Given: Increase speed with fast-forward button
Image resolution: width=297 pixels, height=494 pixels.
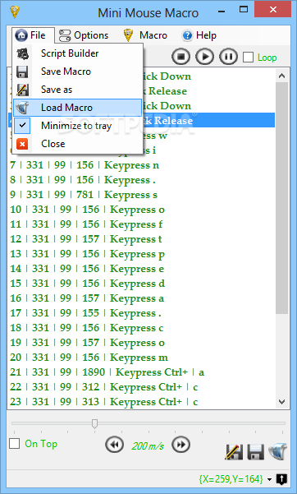Looking at the screenshot, I should pos(180,445).
